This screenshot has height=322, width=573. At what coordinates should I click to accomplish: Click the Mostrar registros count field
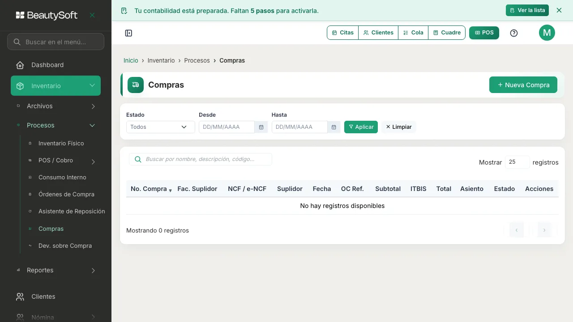(x=517, y=162)
